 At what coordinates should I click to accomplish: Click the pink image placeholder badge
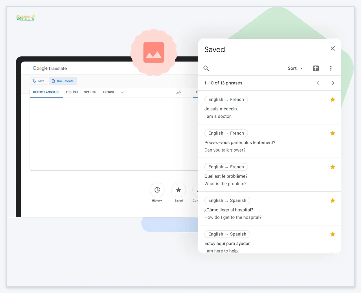click(154, 53)
